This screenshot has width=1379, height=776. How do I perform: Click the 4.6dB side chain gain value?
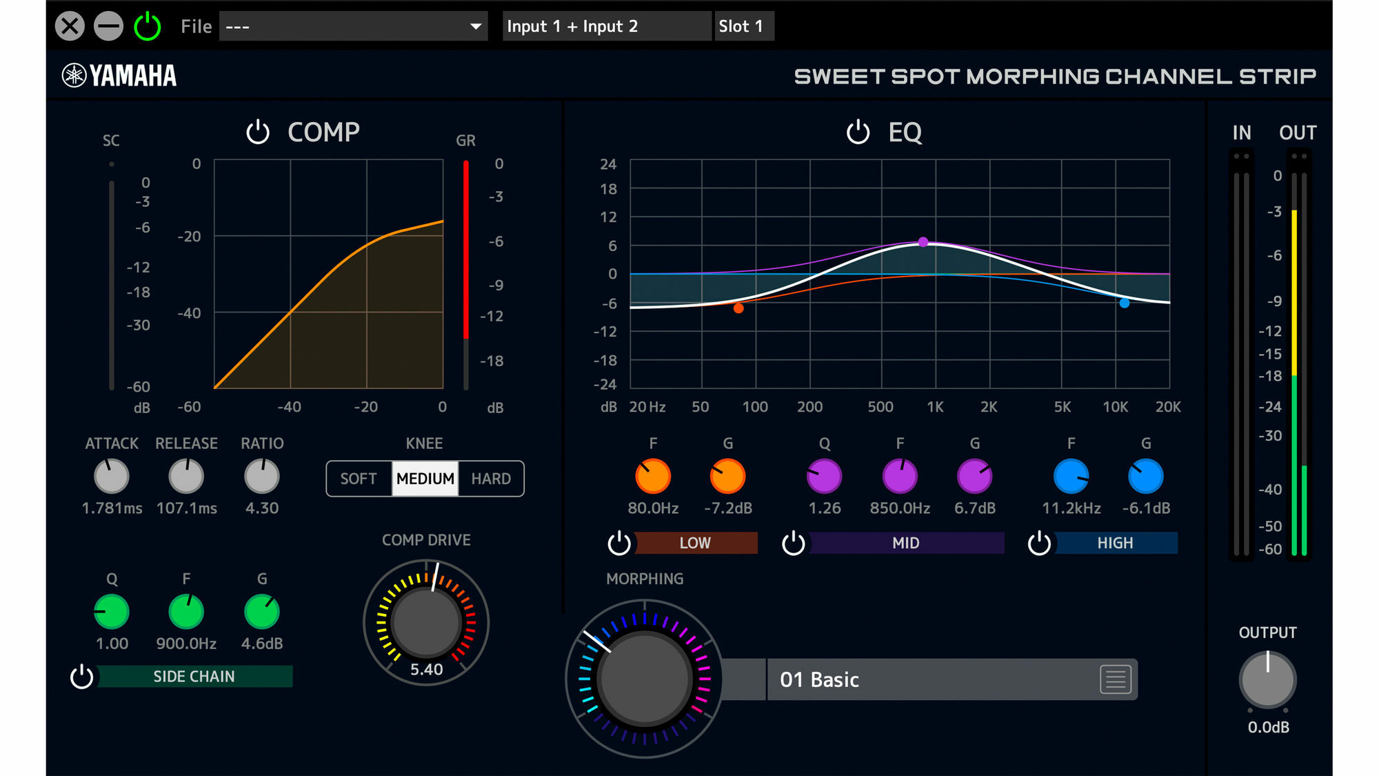click(262, 644)
